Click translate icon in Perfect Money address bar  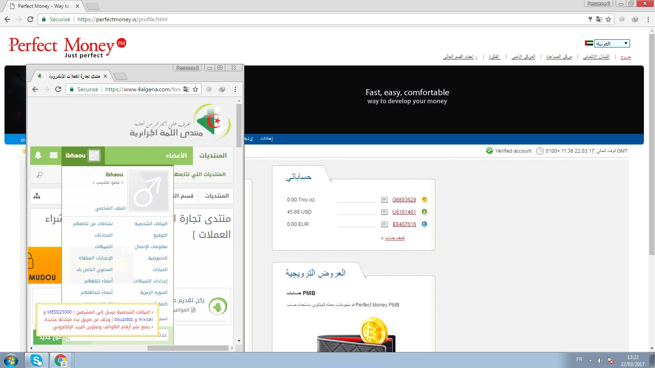(x=599, y=19)
